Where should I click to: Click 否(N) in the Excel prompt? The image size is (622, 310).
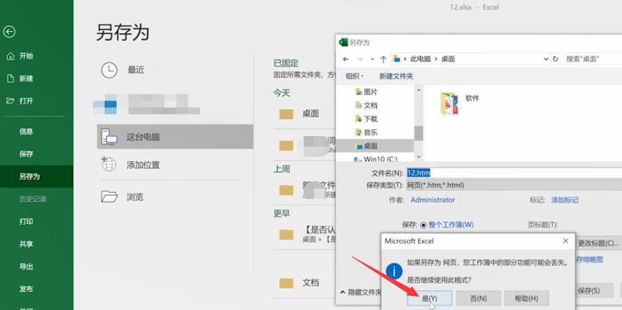point(478,298)
